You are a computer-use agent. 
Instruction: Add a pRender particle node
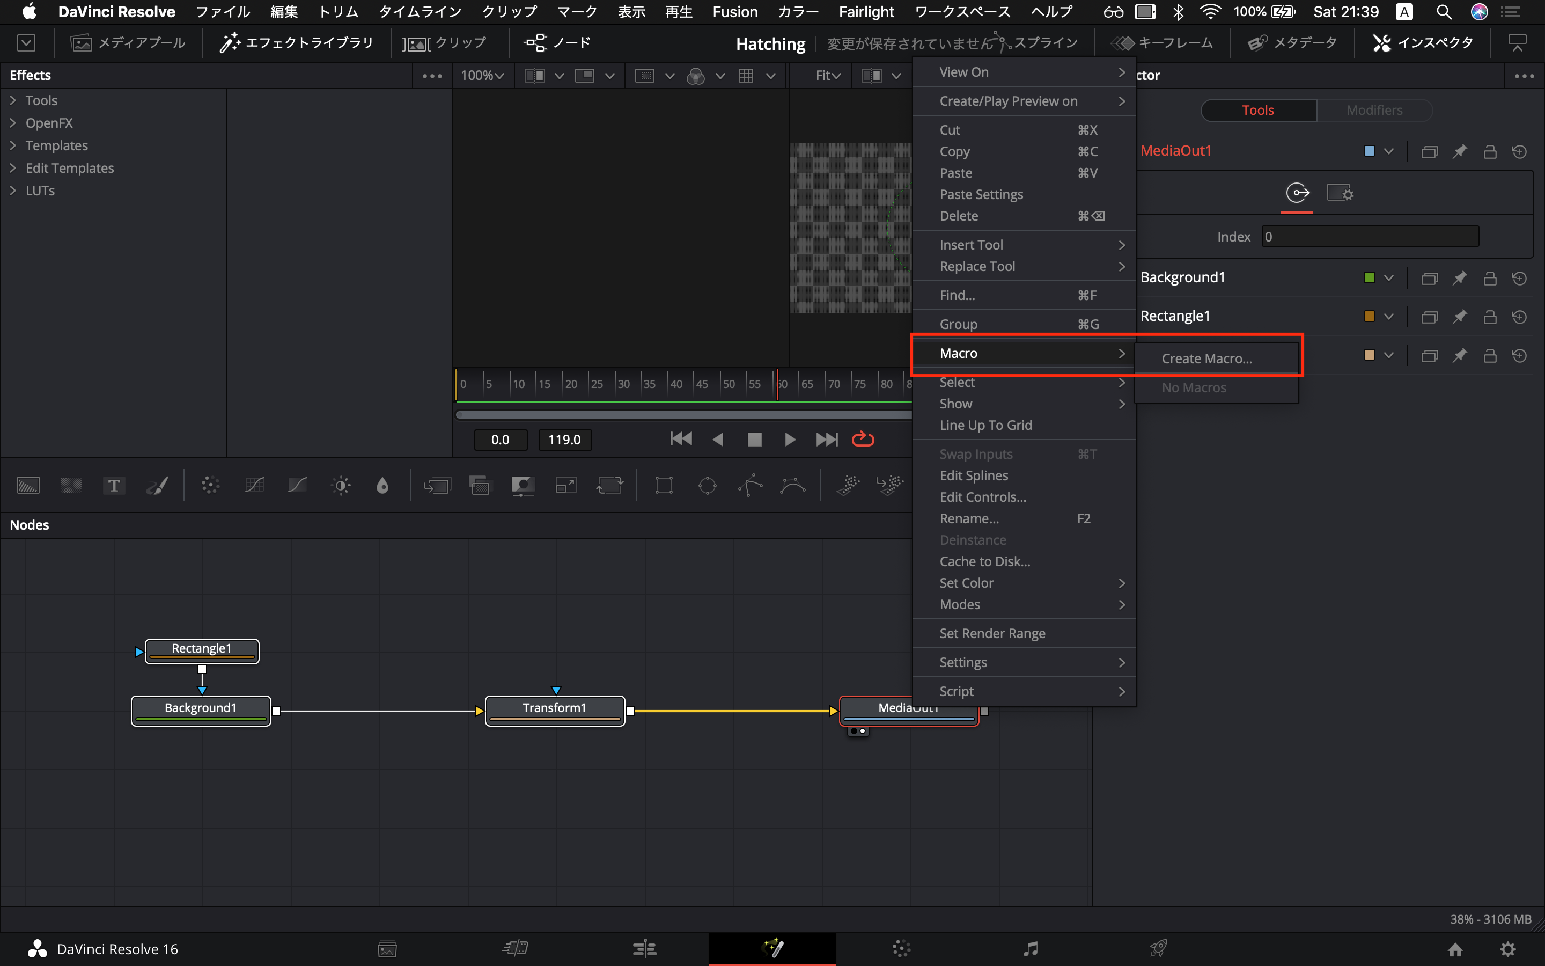tap(890, 486)
